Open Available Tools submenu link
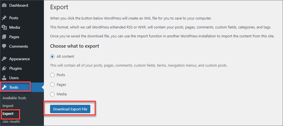The width and height of the screenshot is (283, 126). point(14,98)
